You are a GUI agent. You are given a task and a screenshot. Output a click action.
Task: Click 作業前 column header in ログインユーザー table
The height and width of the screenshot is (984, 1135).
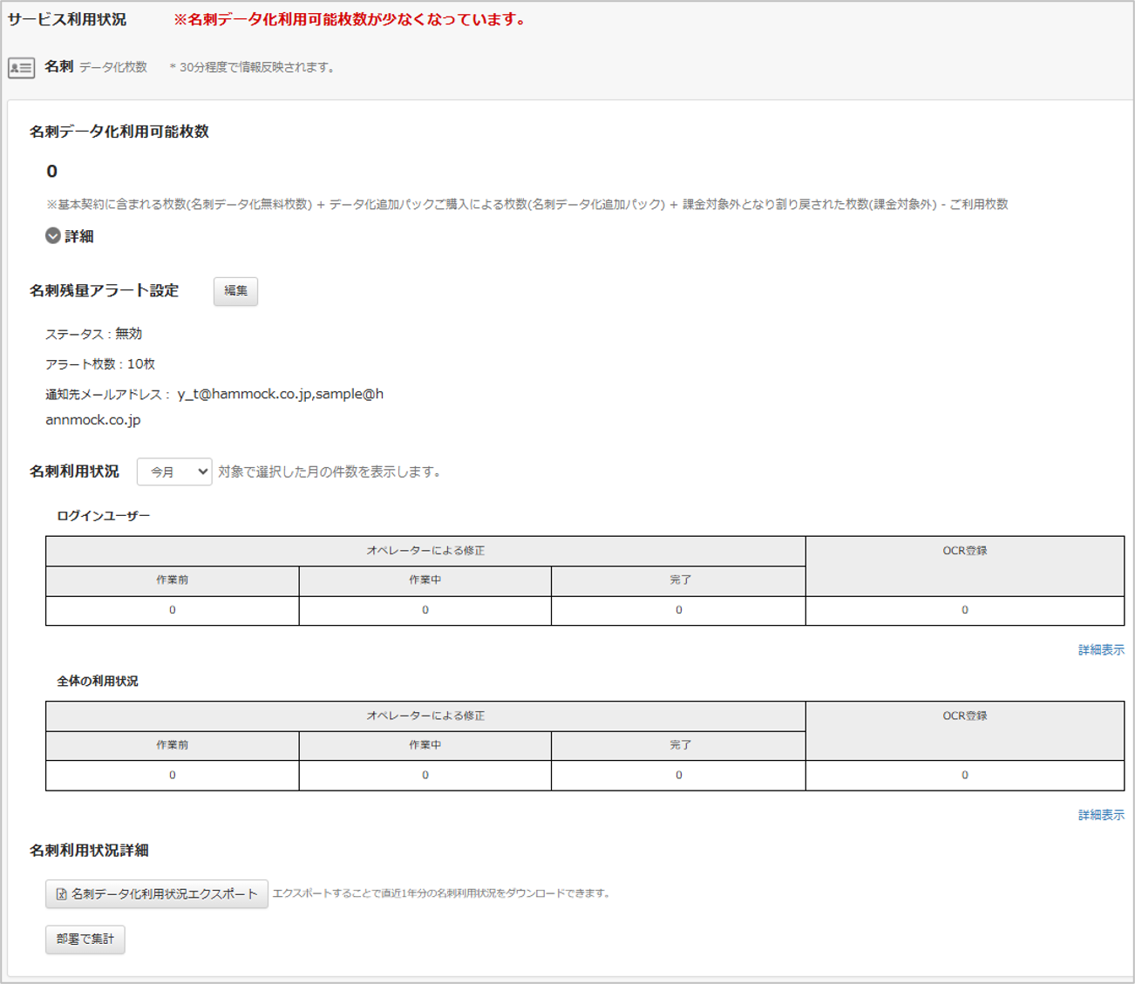173,581
